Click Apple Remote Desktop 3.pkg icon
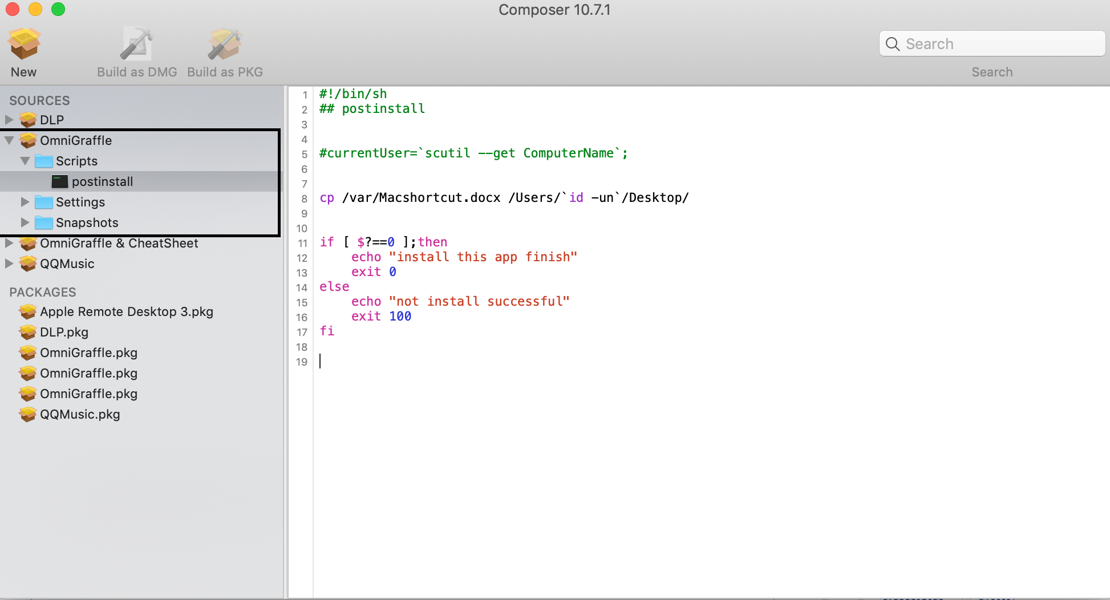 pos(28,311)
